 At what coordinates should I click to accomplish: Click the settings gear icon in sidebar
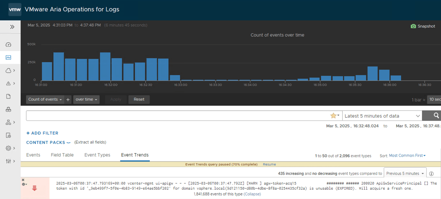tap(9, 148)
